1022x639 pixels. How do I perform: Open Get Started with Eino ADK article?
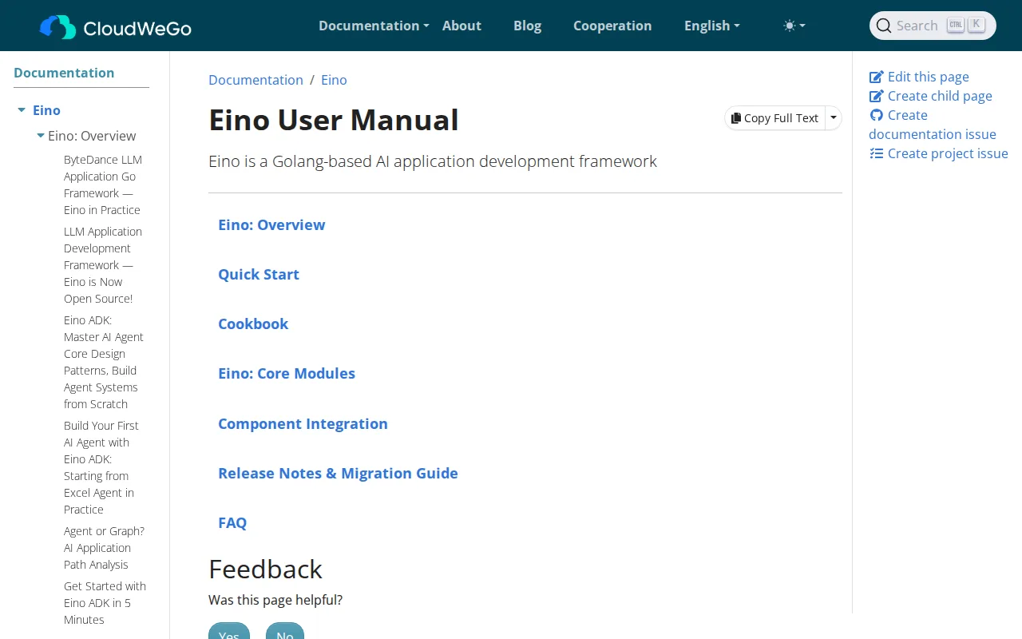click(105, 603)
